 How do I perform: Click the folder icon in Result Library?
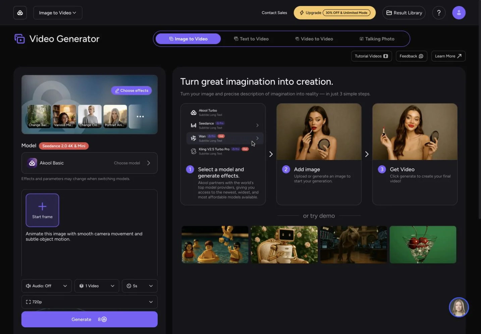pyautogui.click(x=389, y=13)
